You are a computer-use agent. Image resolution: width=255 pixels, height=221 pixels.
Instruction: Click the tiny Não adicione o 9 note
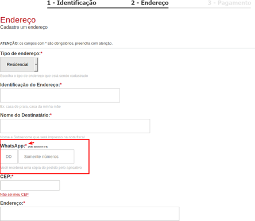coord(38,147)
